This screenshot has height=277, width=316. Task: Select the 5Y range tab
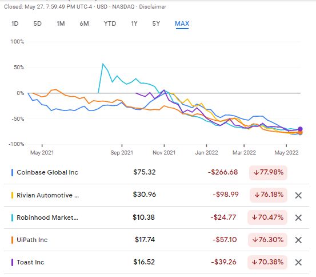point(156,23)
